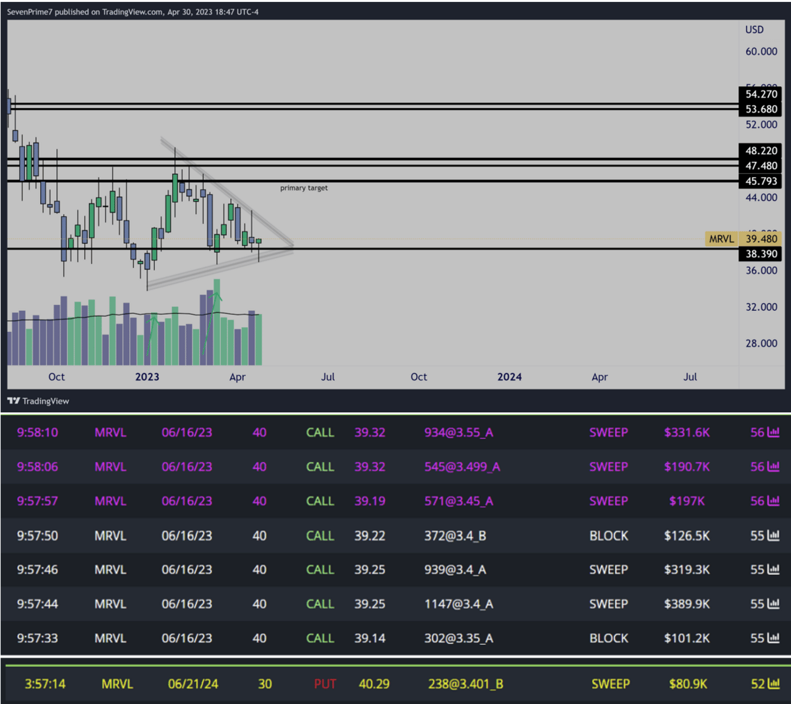Click the 9:58:10 timestamp
Image resolution: width=791 pixels, height=704 pixels.
[38, 433]
